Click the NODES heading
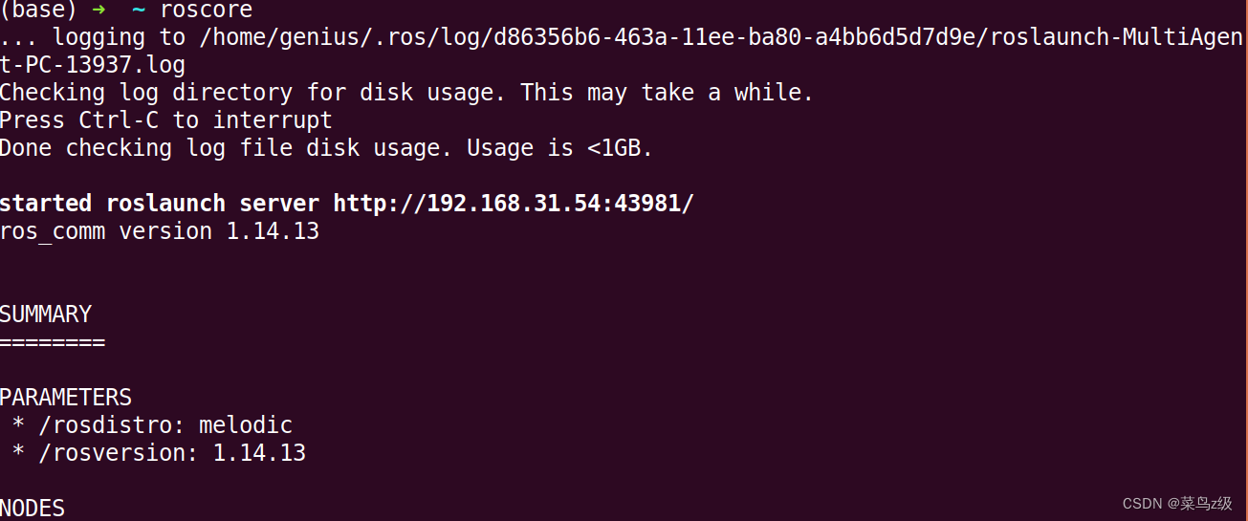1248x521 pixels. coord(33,509)
